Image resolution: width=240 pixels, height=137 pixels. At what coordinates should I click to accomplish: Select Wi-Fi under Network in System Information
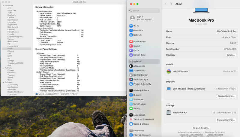pyautogui.click(x=10, y=80)
